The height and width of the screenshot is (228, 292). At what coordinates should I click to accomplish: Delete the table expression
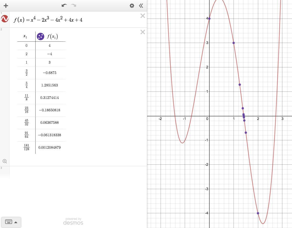pos(143,32)
